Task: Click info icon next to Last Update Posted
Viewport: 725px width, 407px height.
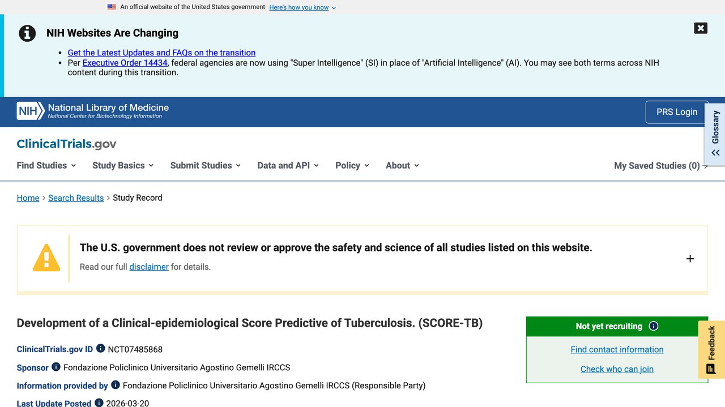Action: [x=99, y=403]
